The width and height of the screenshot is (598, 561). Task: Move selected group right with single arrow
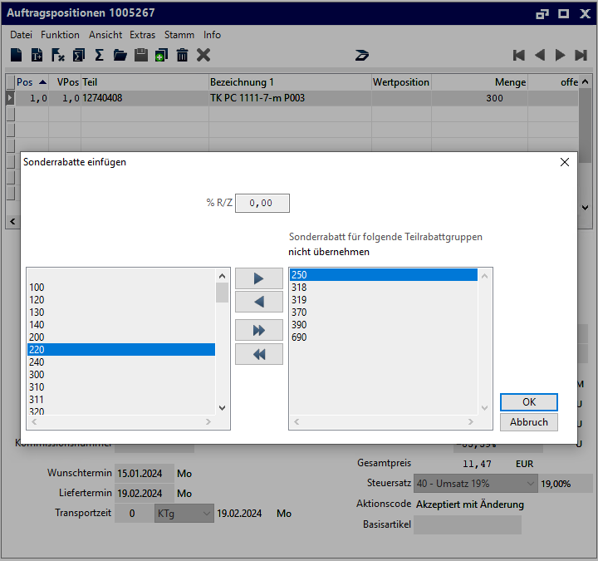pyautogui.click(x=259, y=278)
